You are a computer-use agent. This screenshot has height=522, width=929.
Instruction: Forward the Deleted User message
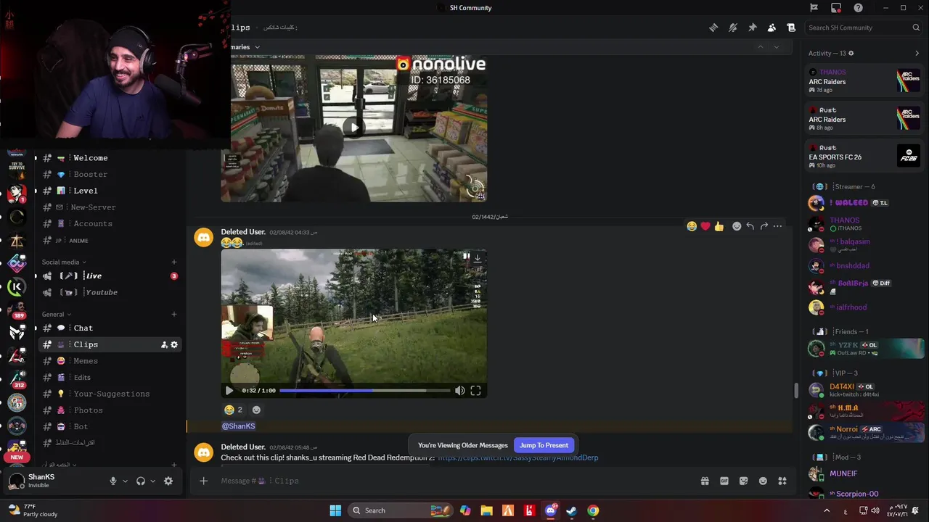(x=764, y=226)
